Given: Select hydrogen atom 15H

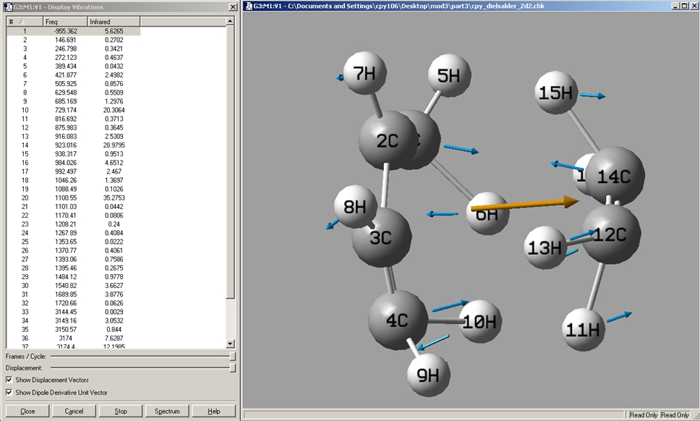Looking at the screenshot, I should [556, 93].
